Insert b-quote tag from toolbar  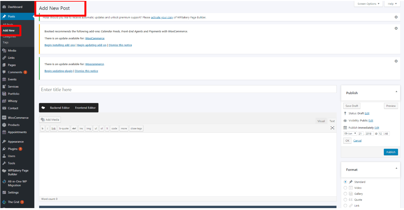click(x=64, y=128)
